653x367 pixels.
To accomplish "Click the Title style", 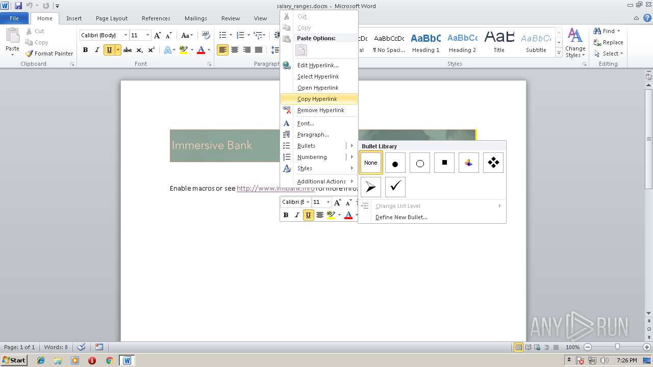I will (x=499, y=43).
